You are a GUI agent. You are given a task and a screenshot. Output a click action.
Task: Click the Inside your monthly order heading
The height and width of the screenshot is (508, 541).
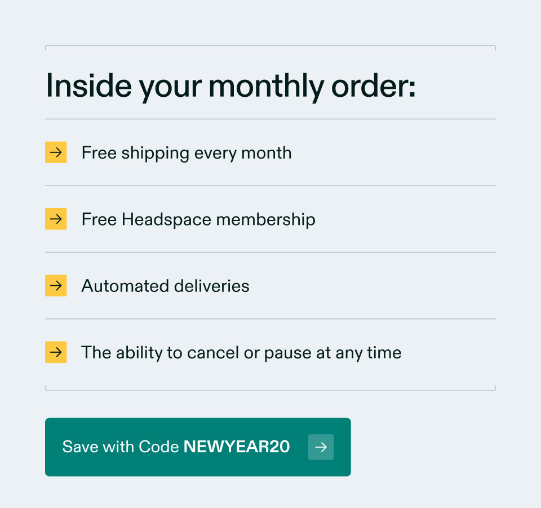coord(231,86)
